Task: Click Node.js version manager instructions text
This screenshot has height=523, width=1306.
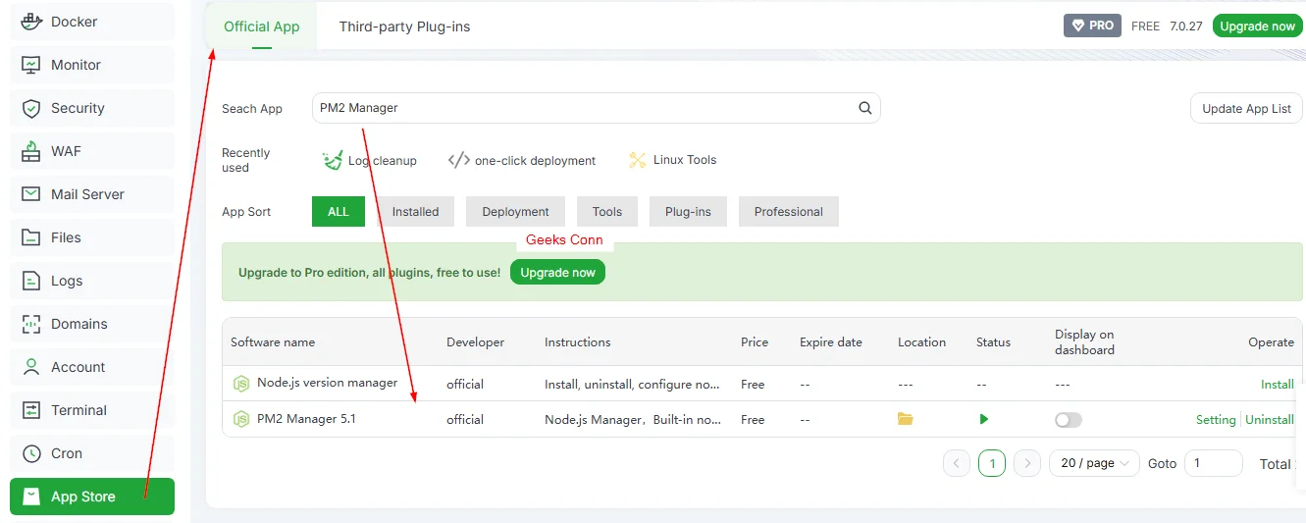Action: coord(633,384)
